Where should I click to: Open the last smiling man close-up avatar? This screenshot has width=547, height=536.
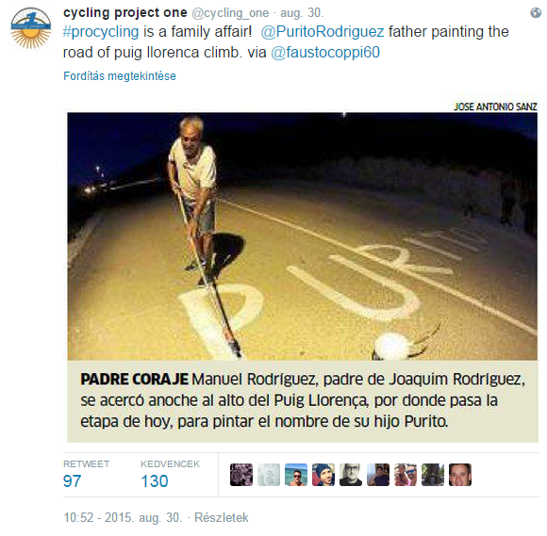(x=460, y=475)
